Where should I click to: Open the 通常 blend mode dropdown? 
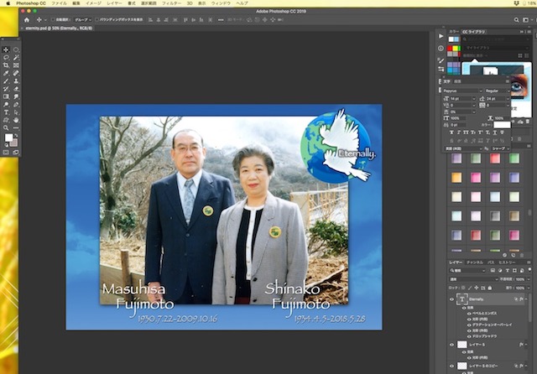coord(473,279)
